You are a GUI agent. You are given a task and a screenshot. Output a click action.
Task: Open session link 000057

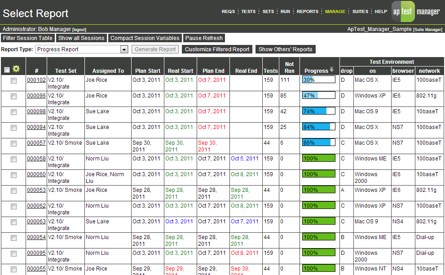coord(36,143)
